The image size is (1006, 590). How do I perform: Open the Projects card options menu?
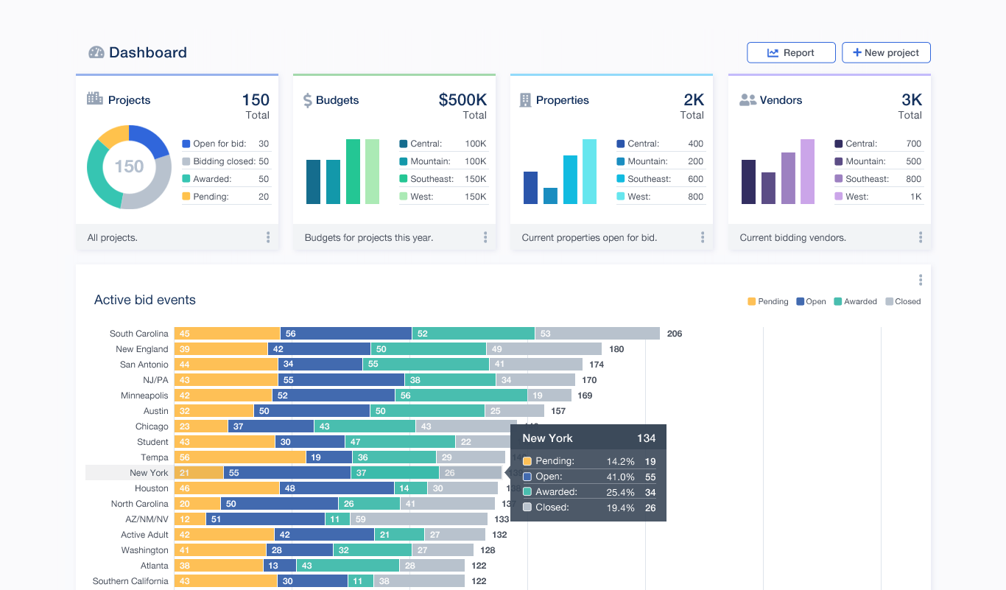click(x=268, y=237)
